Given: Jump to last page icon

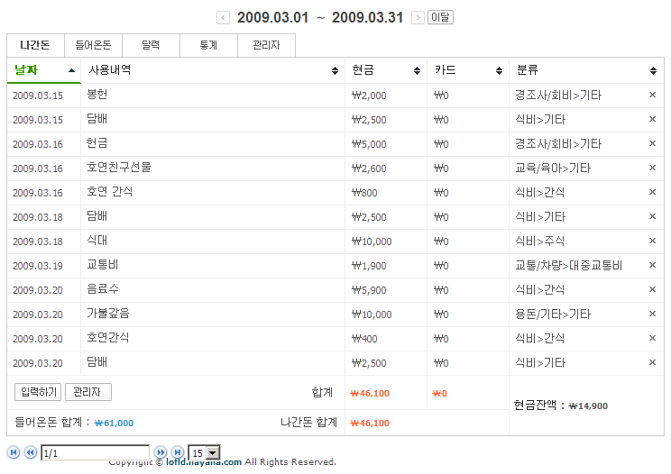Looking at the screenshot, I should coord(177,452).
